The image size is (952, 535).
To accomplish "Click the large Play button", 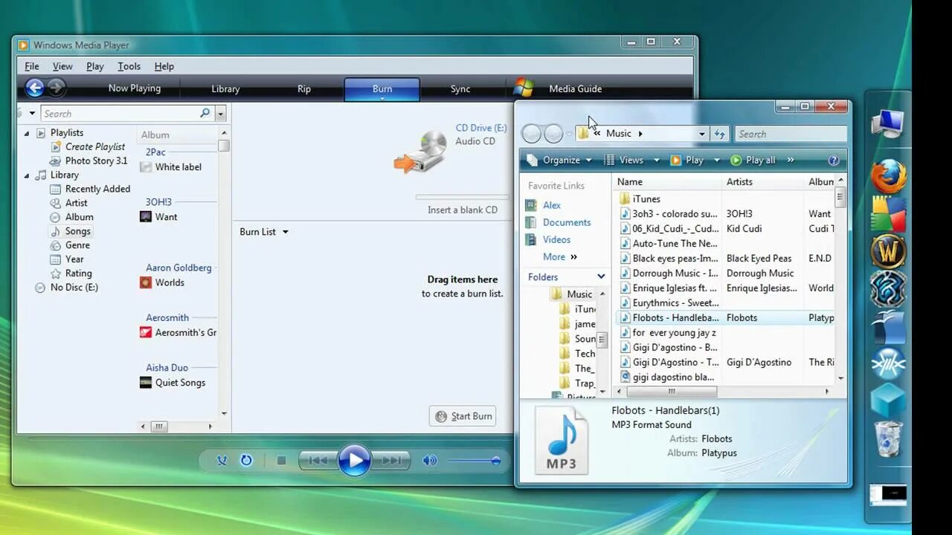I will click(355, 461).
